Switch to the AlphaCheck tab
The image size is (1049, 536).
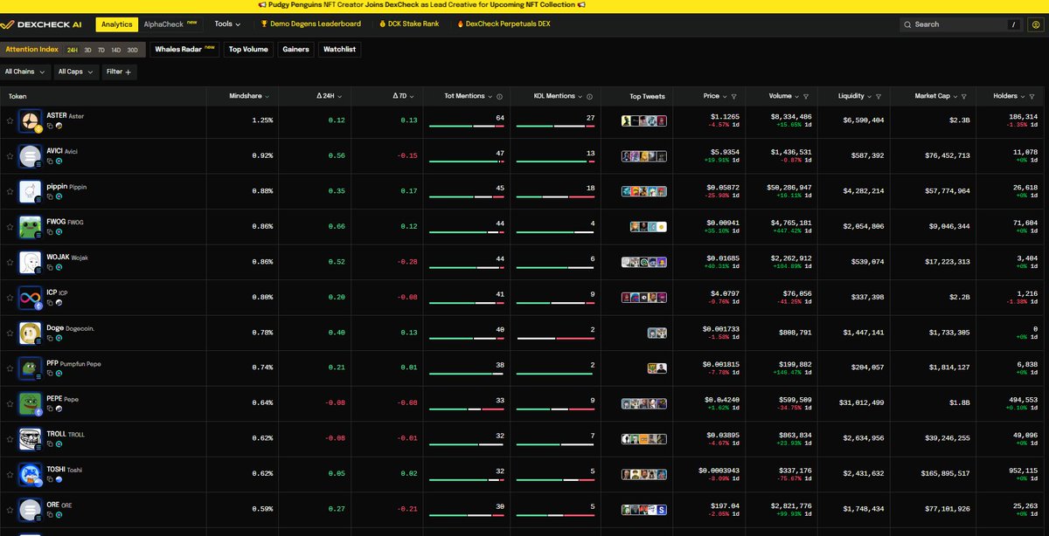coord(170,24)
